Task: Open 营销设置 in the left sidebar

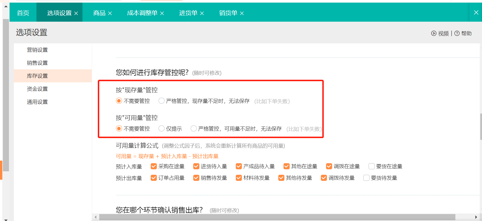Action: 37,50
